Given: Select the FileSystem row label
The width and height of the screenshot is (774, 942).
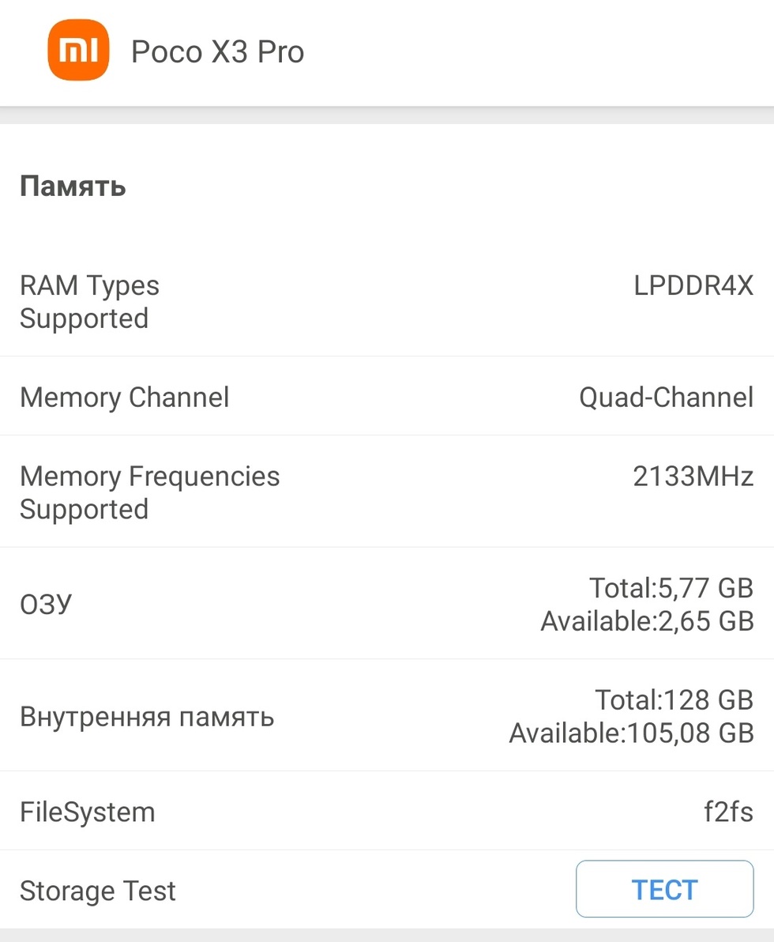Looking at the screenshot, I should point(87,812).
